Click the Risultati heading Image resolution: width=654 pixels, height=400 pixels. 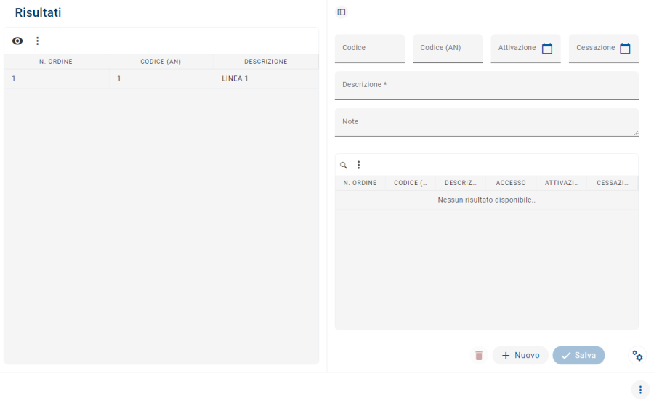pyautogui.click(x=38, y=12)
